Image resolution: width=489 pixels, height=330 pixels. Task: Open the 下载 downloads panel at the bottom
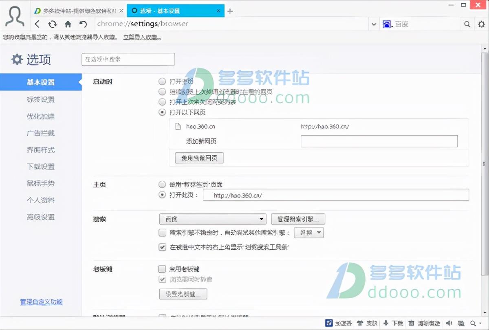tap(393, 323)
